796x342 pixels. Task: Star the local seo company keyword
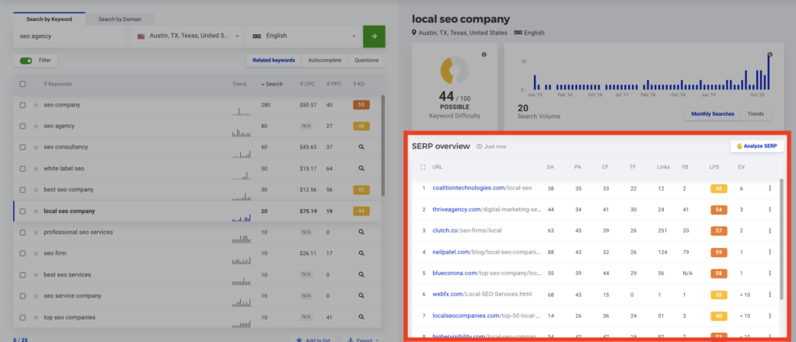pos(36,211)
